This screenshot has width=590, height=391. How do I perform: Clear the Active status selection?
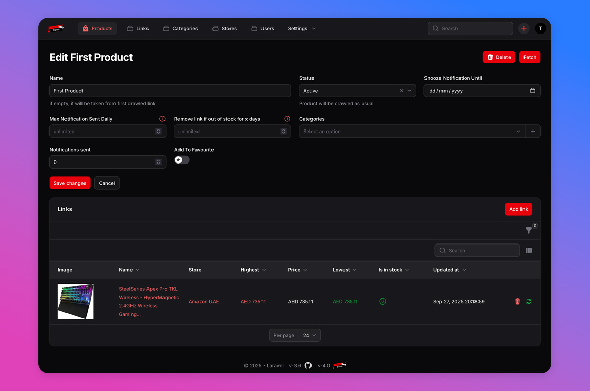402,91
